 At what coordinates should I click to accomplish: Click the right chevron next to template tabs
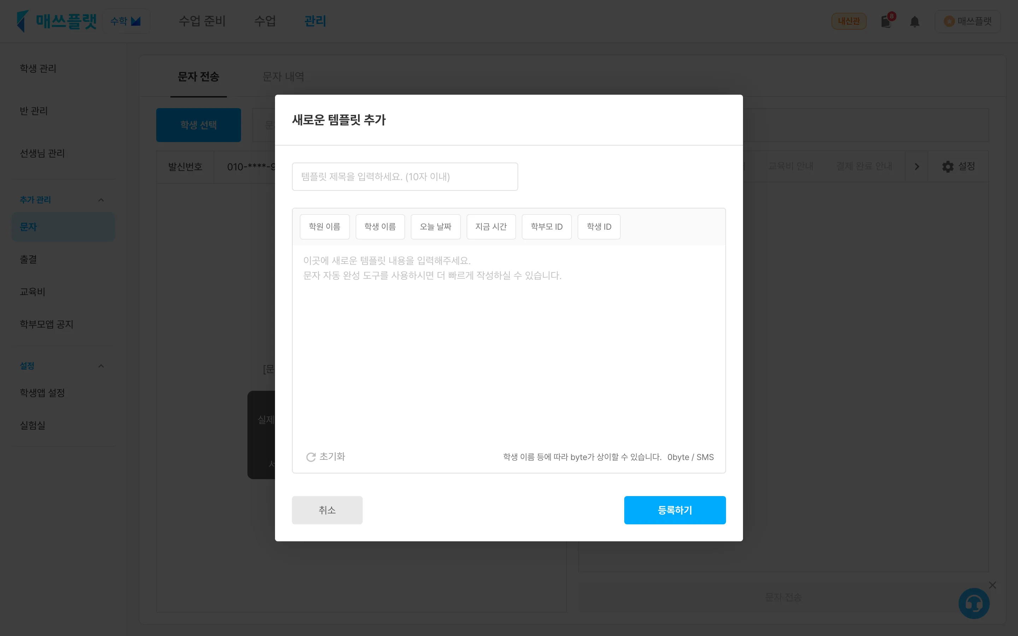[x=917, y=166]
